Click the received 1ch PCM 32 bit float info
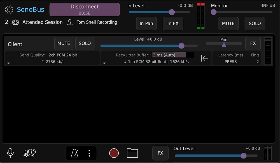The height and width of the screenshot is (163, 280). (156, 62)
